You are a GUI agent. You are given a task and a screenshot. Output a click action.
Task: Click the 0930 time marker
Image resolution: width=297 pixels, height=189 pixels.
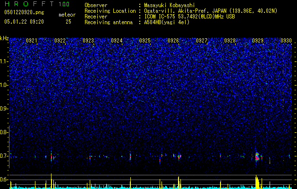tap(286, 41)
